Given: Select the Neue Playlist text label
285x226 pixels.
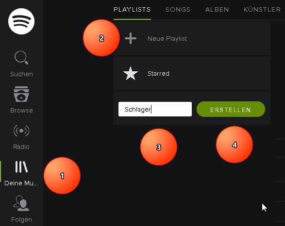Looking at the screenshot, I should [167, 39].
